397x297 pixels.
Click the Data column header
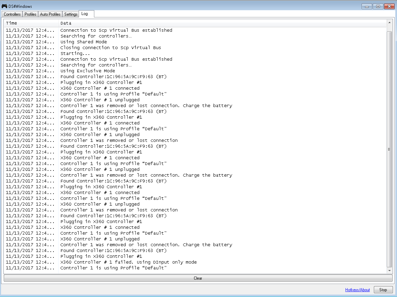(222, 23)
